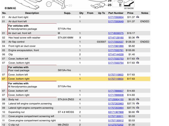Screen dimensions: 169x126
Task: Open C-clip nut part number 51127070202
Action: [x=116, y=125]
